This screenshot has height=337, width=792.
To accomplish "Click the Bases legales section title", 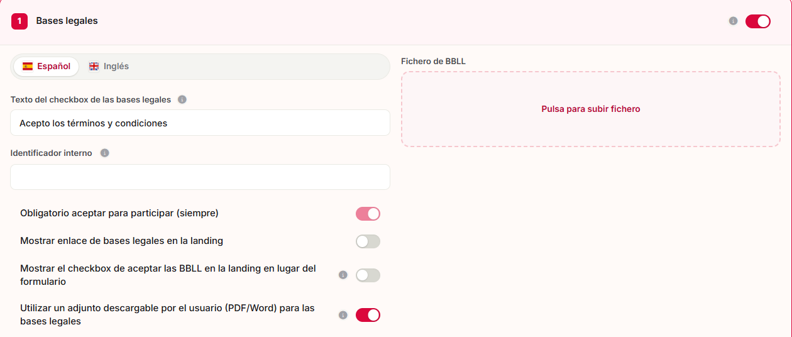I will tap(67, 21).
